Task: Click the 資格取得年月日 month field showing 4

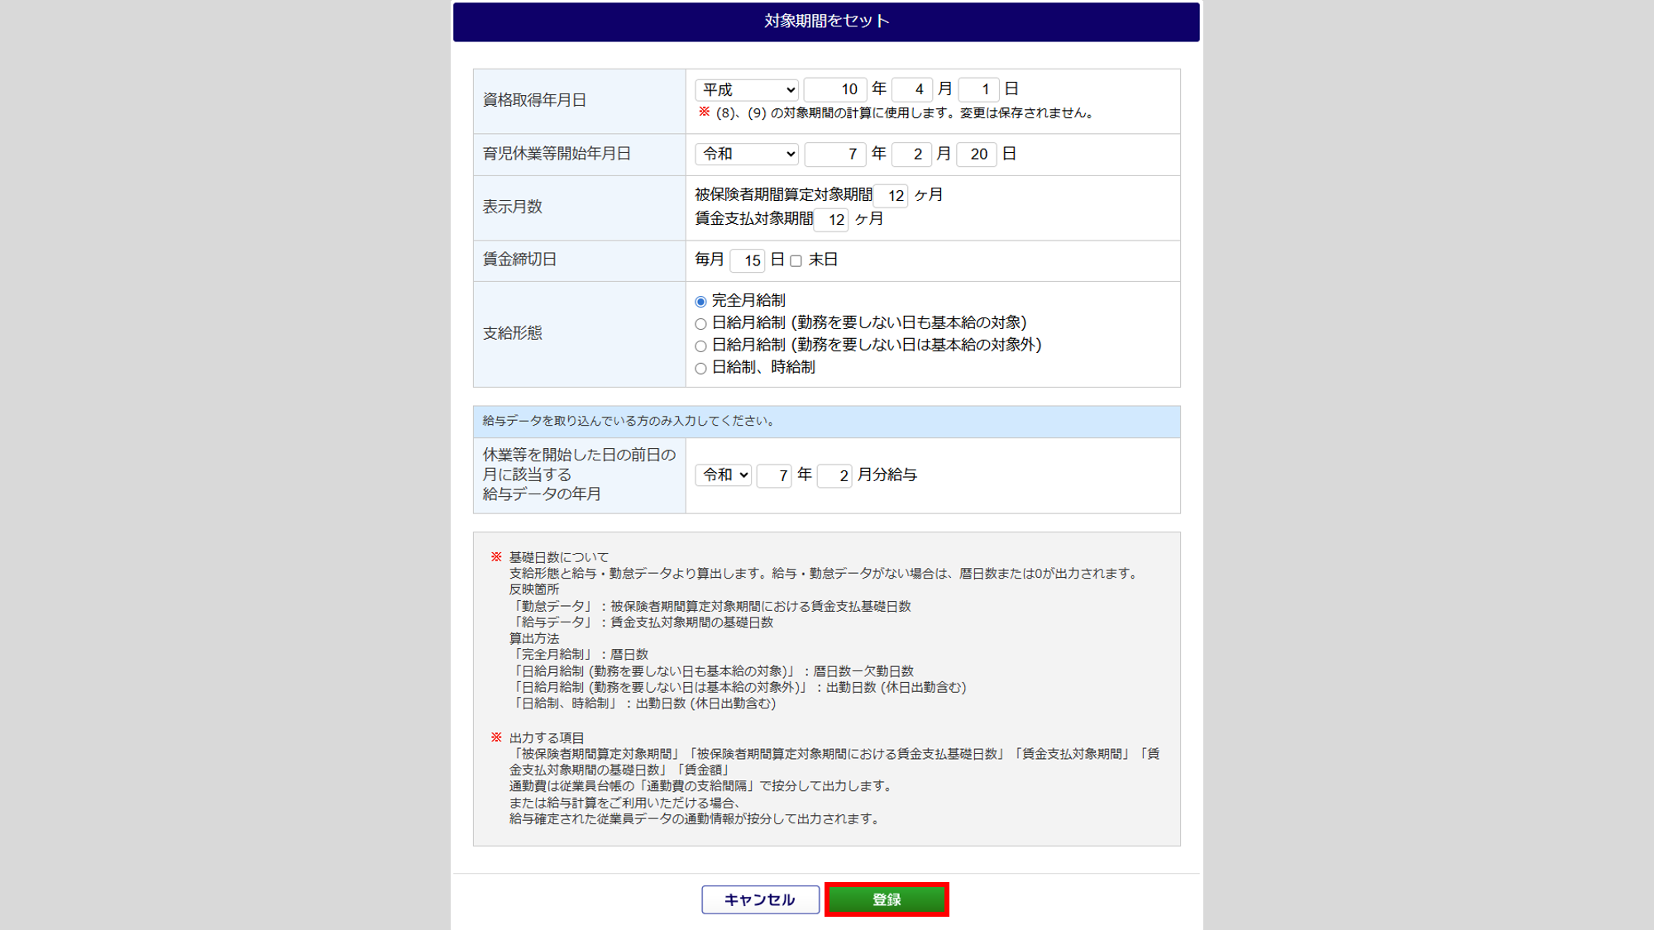Action: (x=912, y=89)
